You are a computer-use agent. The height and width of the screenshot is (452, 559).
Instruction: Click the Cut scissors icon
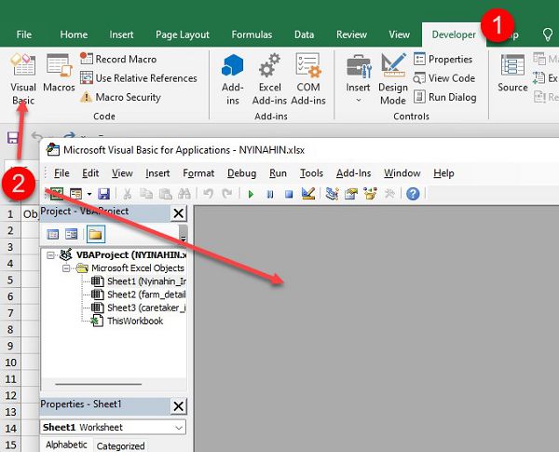(127, 194)
